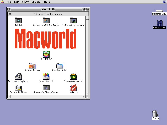Click the scroll up arrow
Image resolution: width=167 pixels, height=125 pixels.
pyautogui.click(x=87, y=18)
